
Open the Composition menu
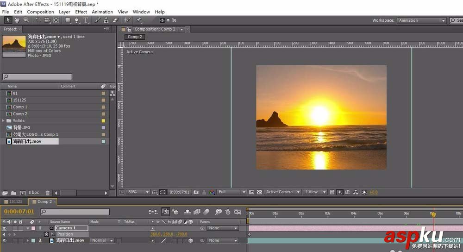40,12
